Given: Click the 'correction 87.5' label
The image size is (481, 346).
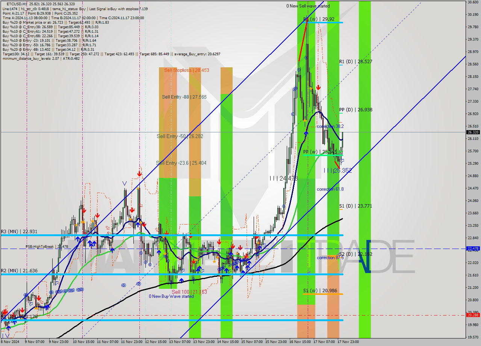Looking at the screenshot, I should (330, 258).
